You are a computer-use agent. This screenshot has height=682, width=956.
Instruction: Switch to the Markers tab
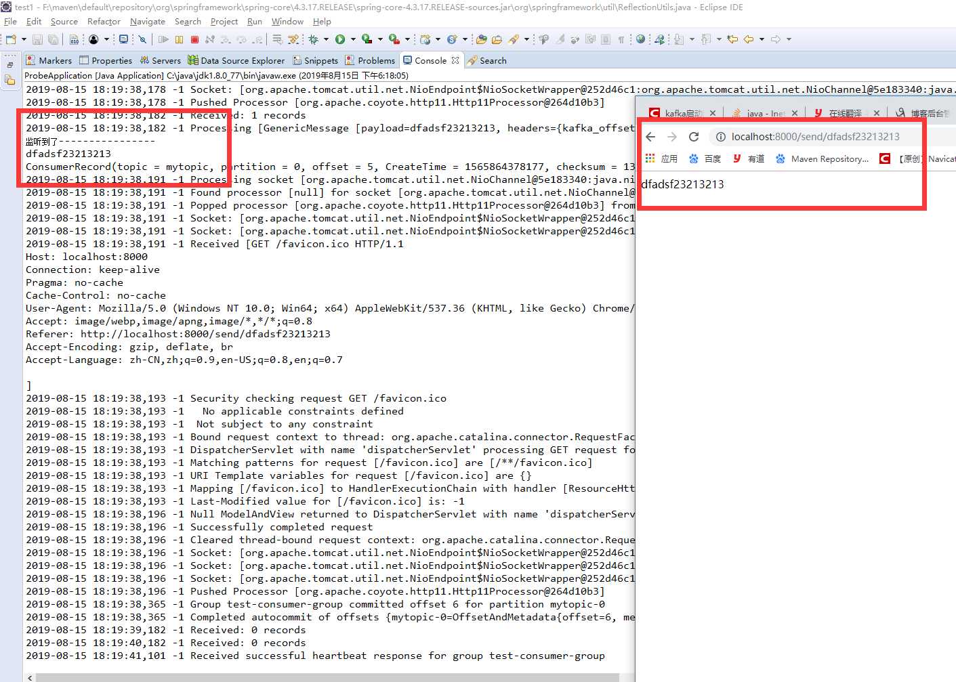tap(49, 60)
